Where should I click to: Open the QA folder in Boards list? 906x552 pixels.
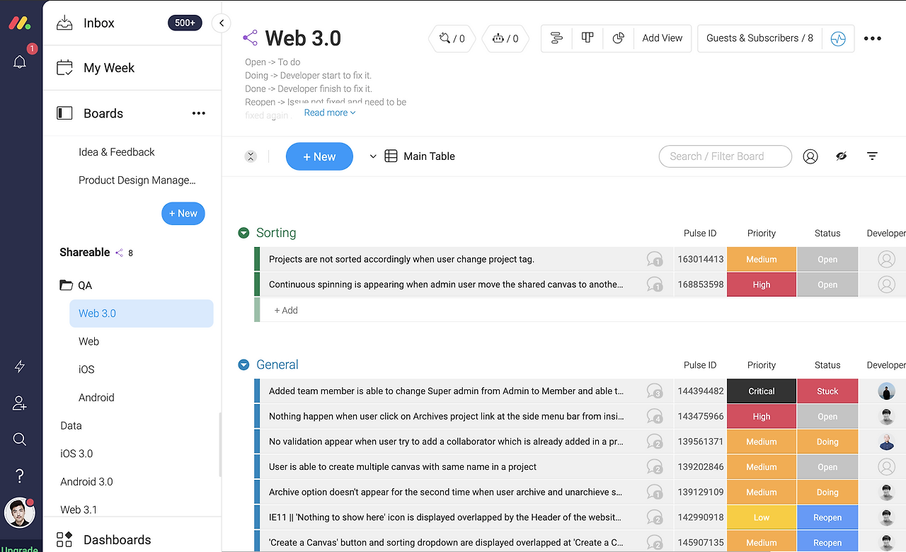[83, 284]
